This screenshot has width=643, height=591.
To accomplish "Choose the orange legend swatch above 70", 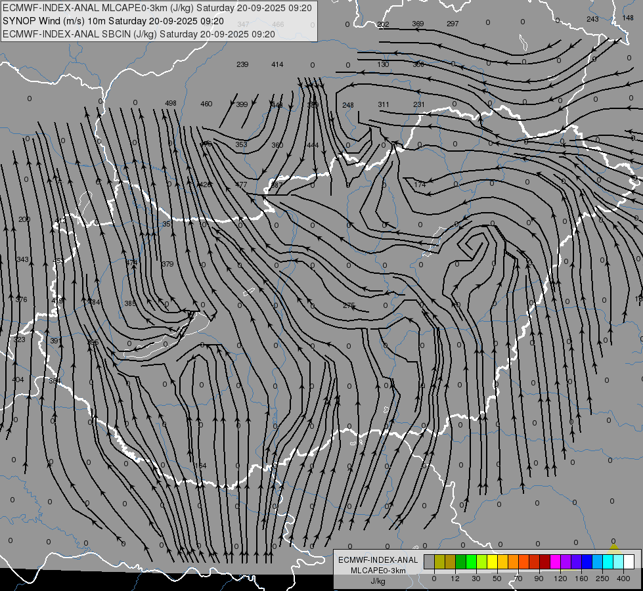I will (x=514, y=562).
